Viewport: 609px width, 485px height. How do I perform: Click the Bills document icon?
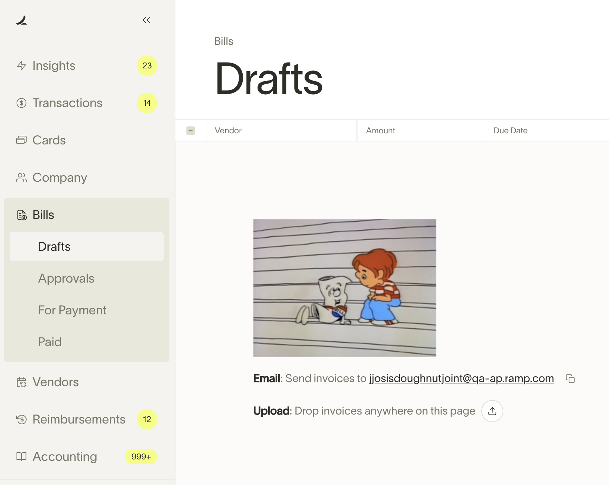[x=22, y=215]
